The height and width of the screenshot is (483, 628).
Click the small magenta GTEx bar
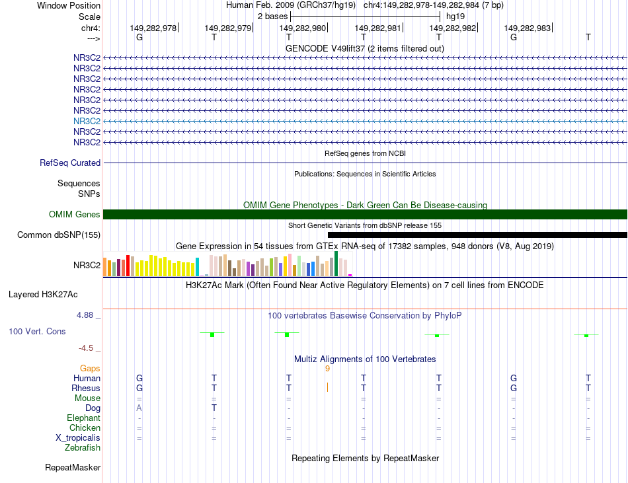point(350,275)
